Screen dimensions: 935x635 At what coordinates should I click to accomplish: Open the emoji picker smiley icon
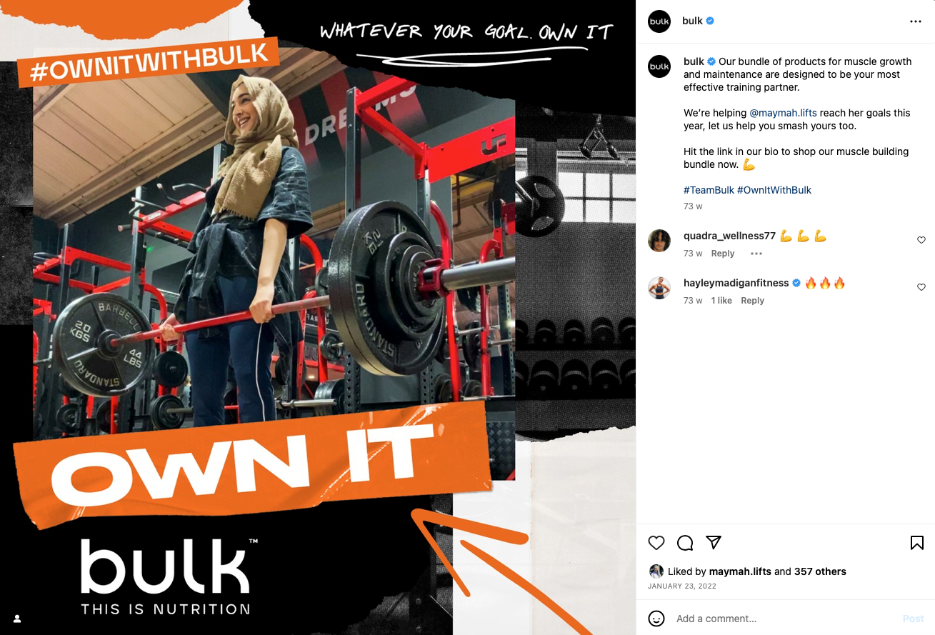click(656, 619)
